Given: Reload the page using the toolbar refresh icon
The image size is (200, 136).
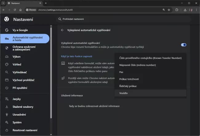Looking at the screenshot, I should [x=14, y=10].
